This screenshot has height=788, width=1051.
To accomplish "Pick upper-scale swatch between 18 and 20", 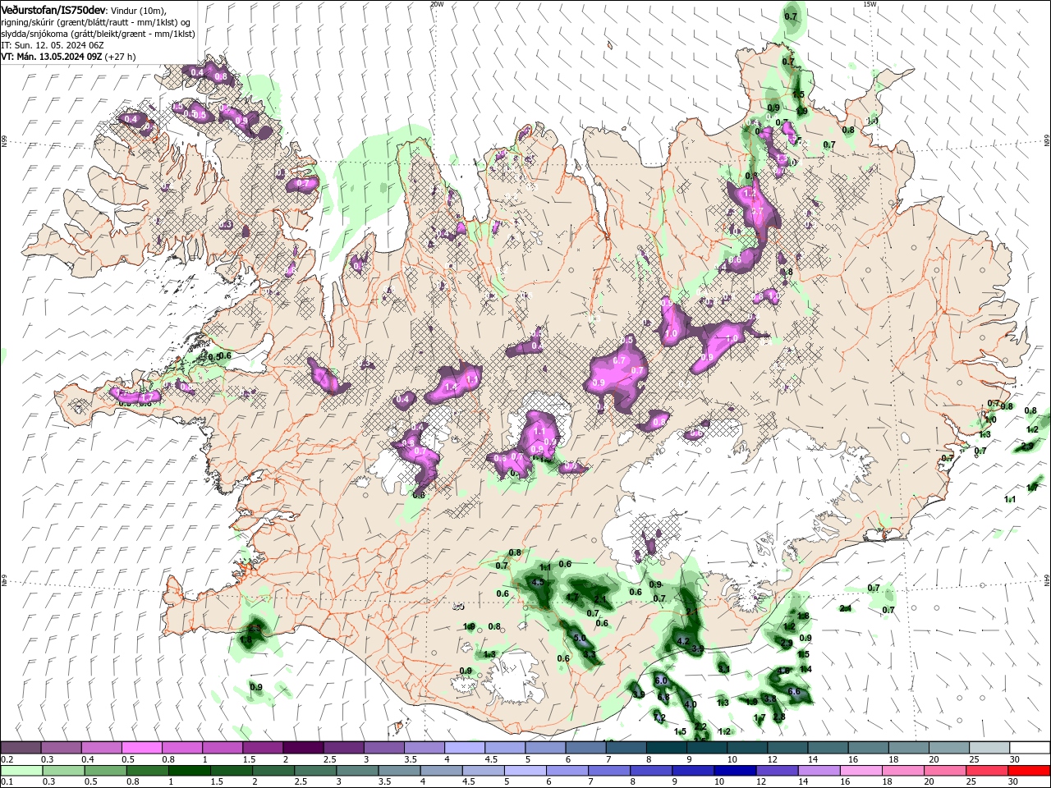I will point(908,748).
